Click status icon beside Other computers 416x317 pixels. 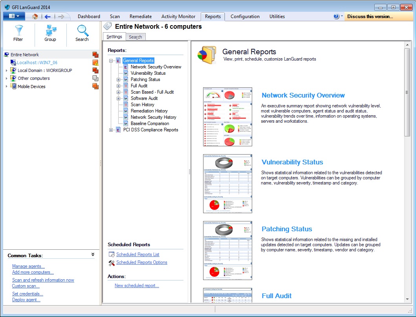(x=95, y=78)
